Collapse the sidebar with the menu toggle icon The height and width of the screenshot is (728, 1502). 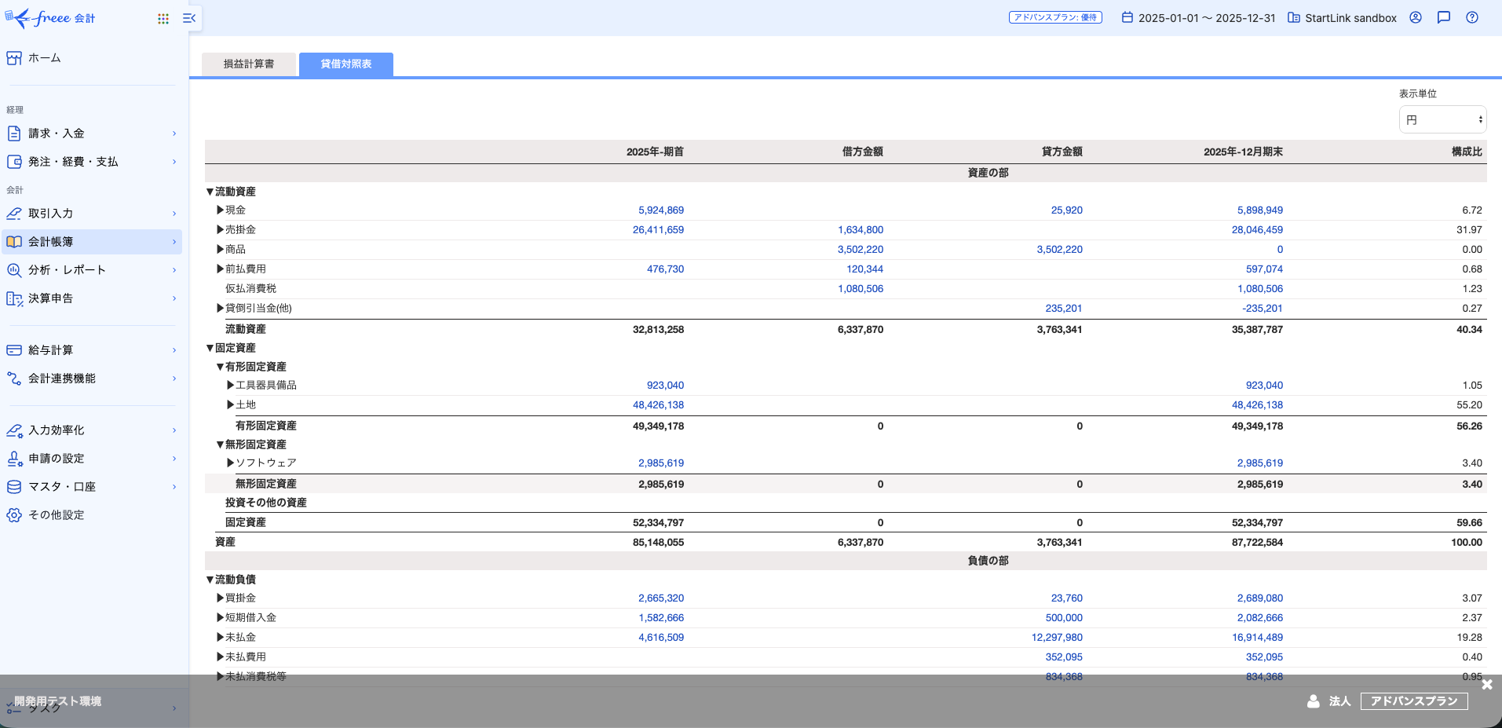189,18
